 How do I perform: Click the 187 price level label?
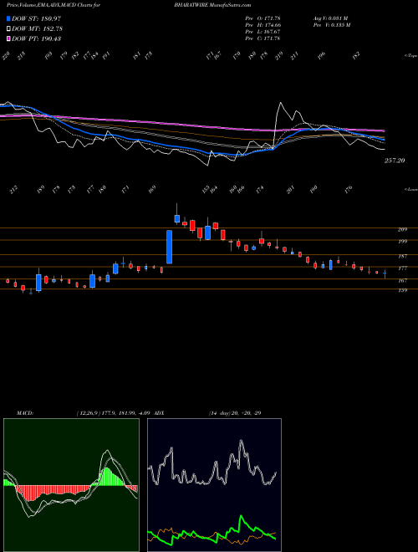coord(402,256)
